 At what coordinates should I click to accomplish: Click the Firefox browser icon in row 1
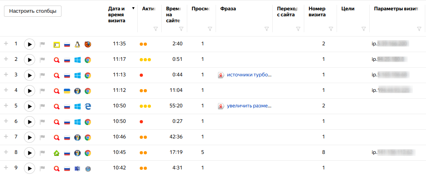tap(87, 44)
